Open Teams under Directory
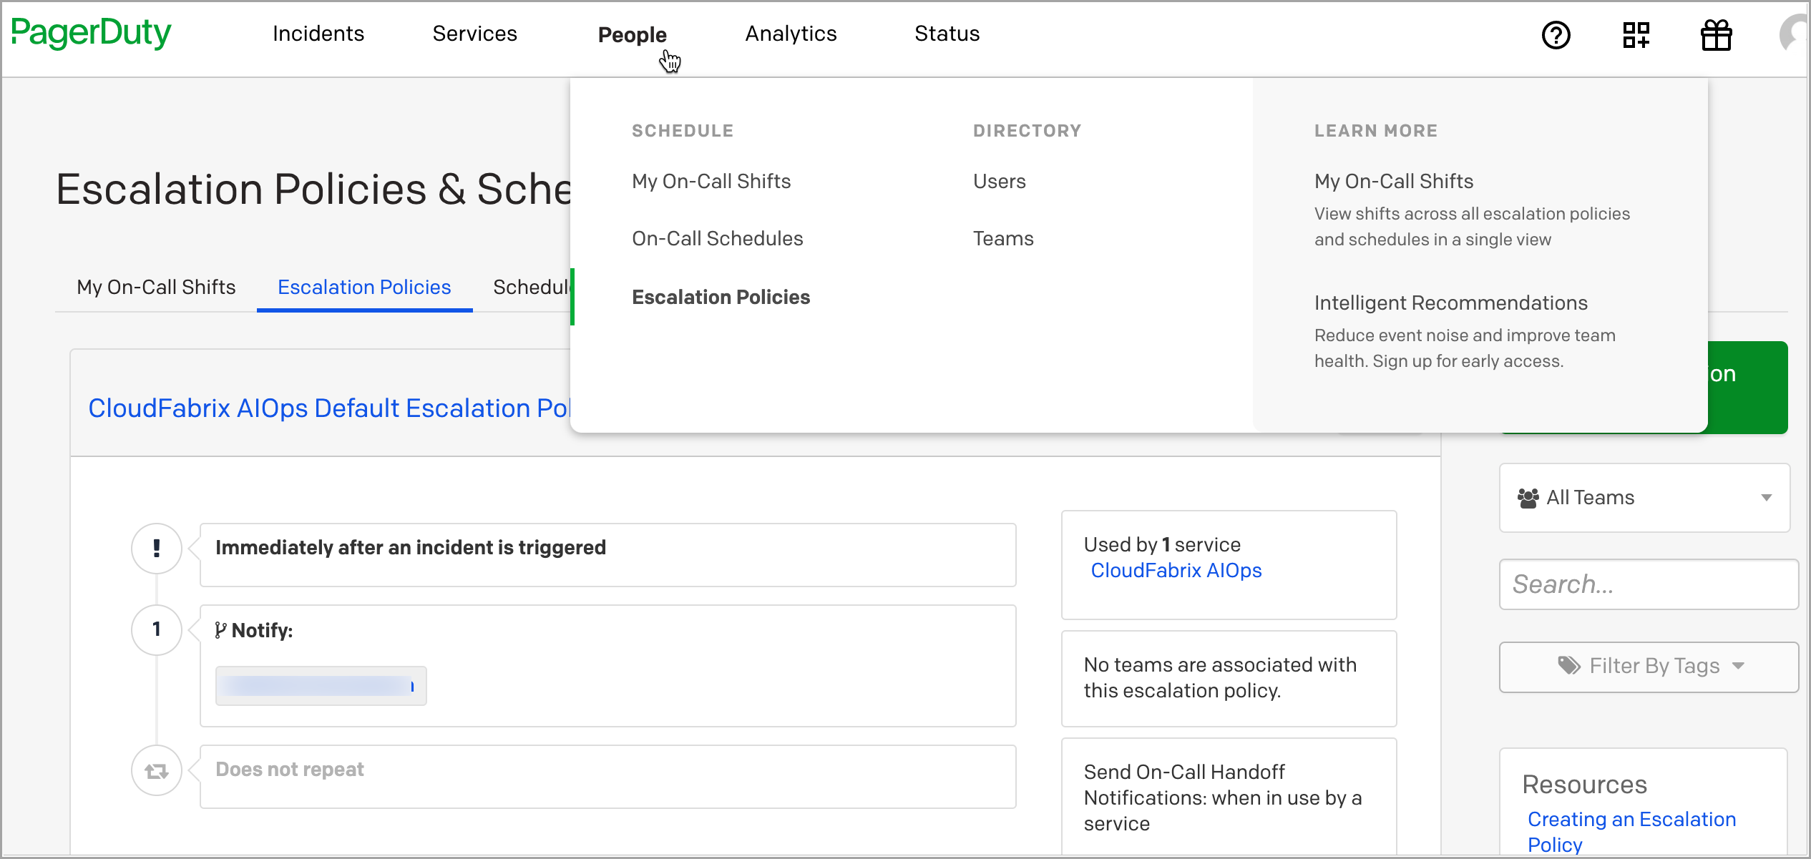This screenshot has width=1811, height=859. pos(1003,238)
